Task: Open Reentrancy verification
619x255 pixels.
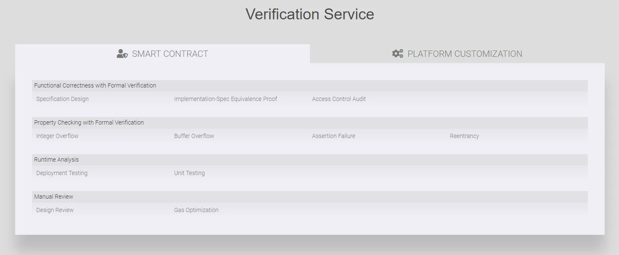Action: click(x=464, y=135)
